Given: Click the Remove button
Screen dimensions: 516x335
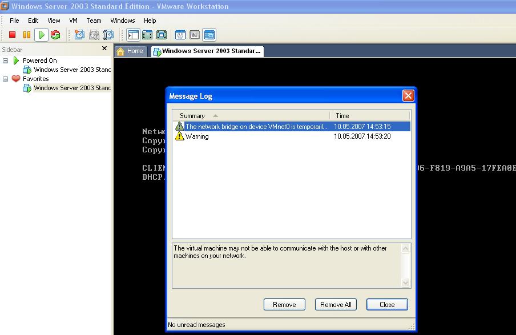Looking at the screenshot, I should 284,304.
